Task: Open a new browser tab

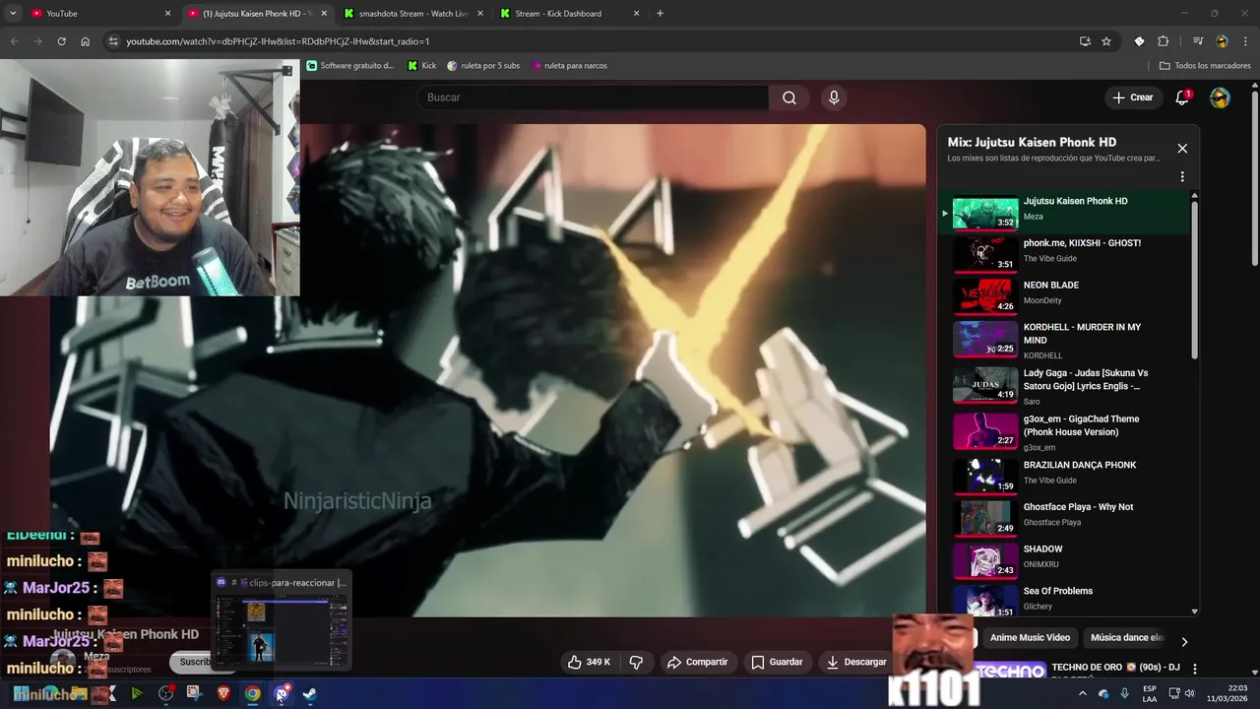Action: coord(660,14)
